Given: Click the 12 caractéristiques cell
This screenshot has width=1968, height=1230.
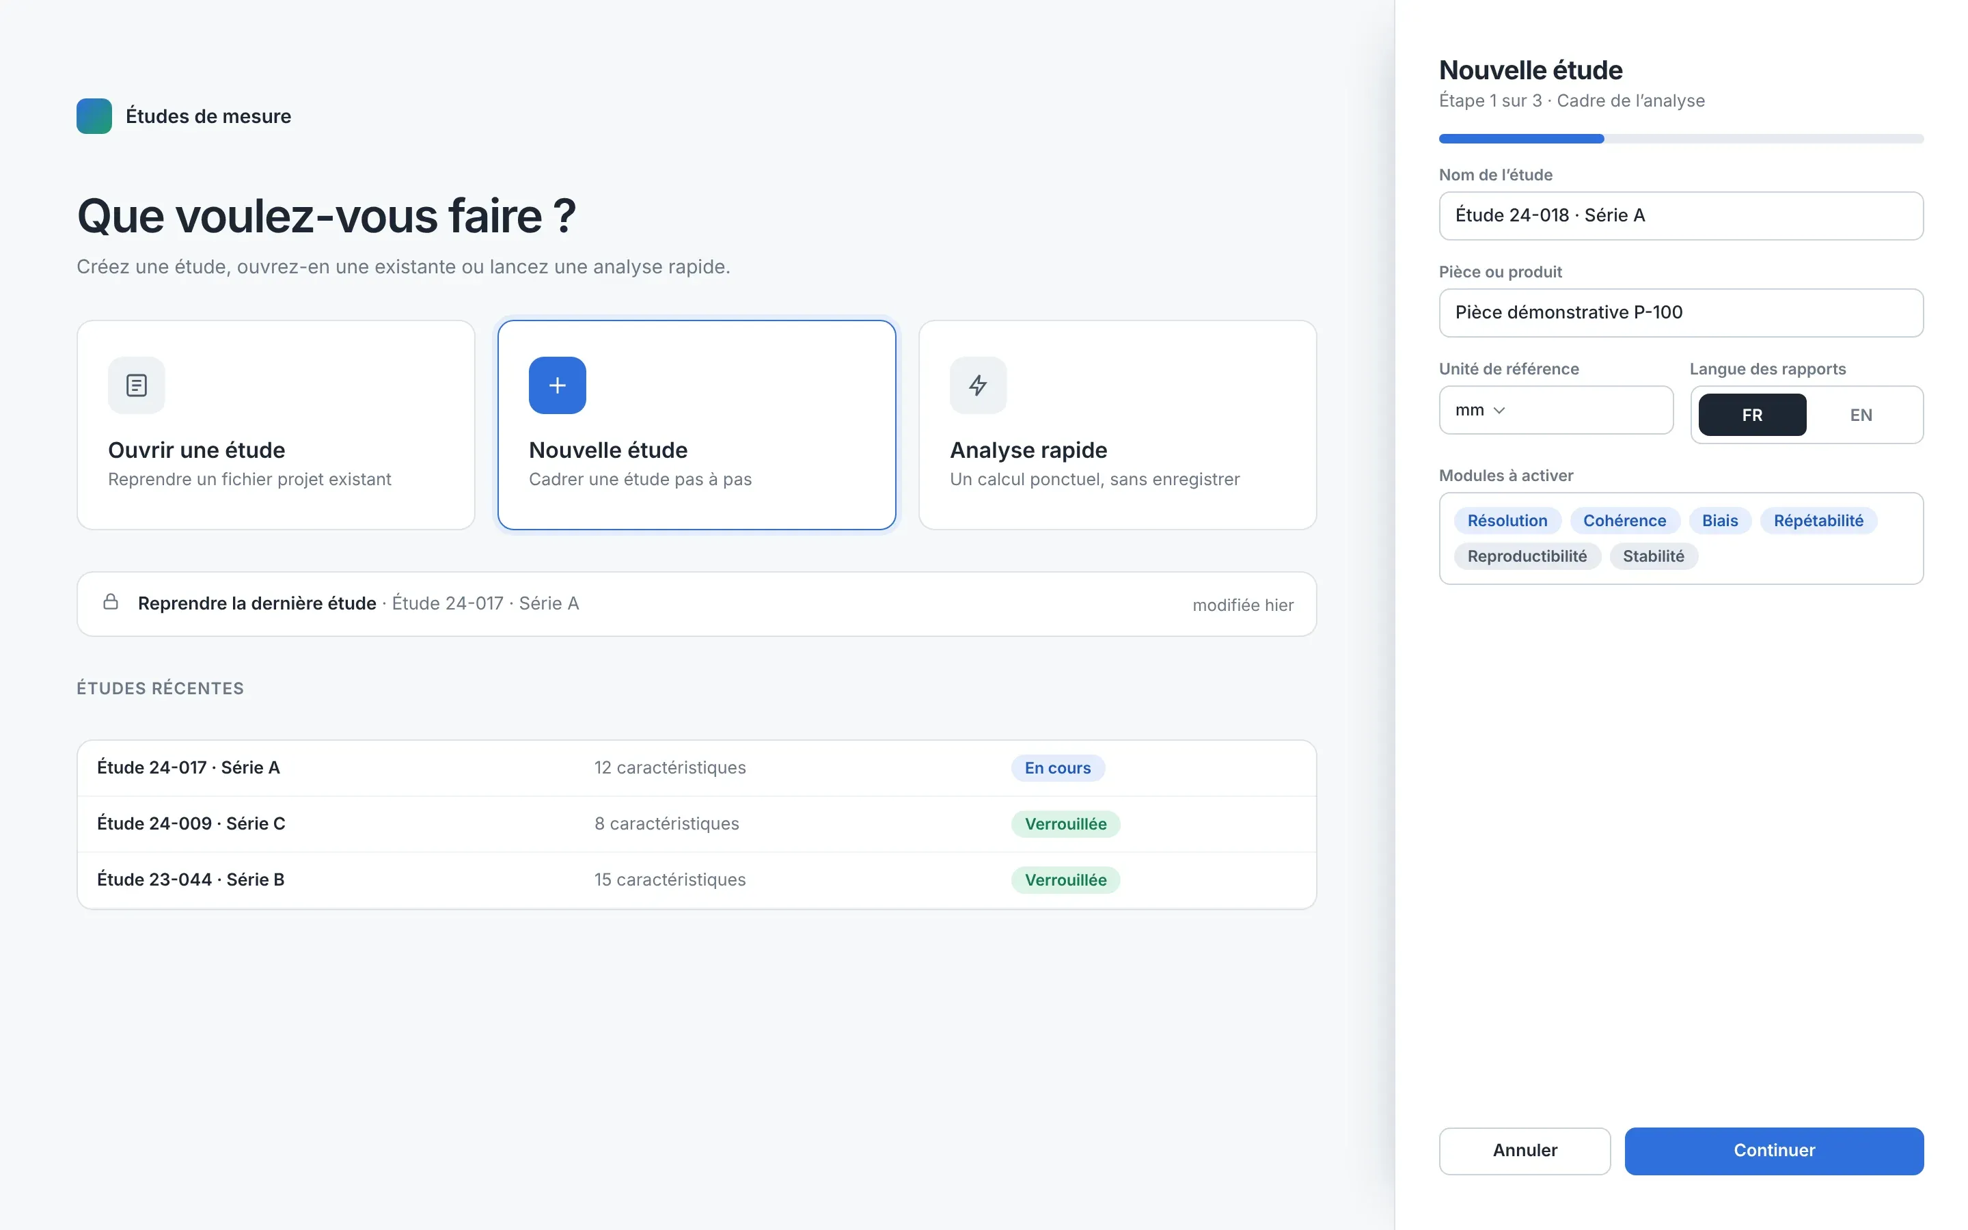Looking at the screenshot, I should 670,768.
